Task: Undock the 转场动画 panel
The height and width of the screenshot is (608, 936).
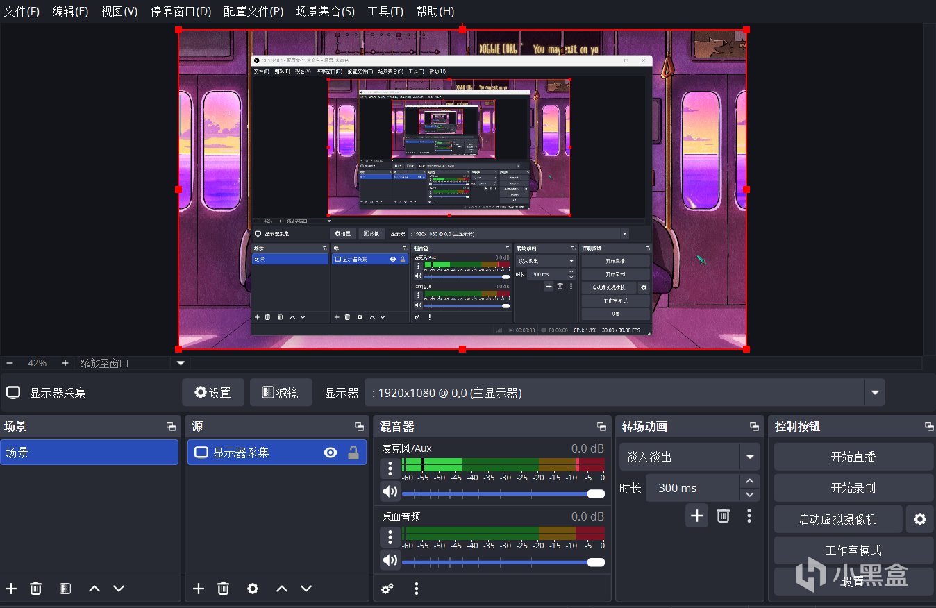Action: pyautogui.click(x=754, y=426)
